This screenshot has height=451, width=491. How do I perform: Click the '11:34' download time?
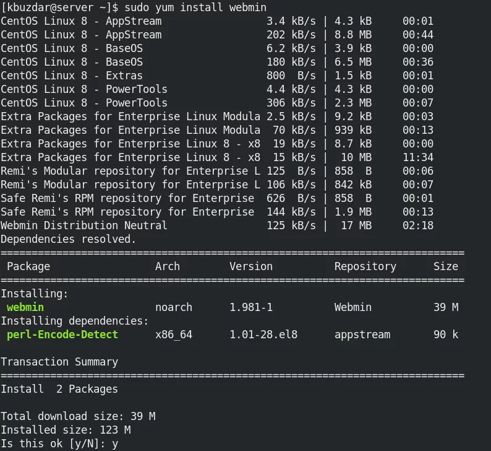pyautogui.click(x=418, y=157)
